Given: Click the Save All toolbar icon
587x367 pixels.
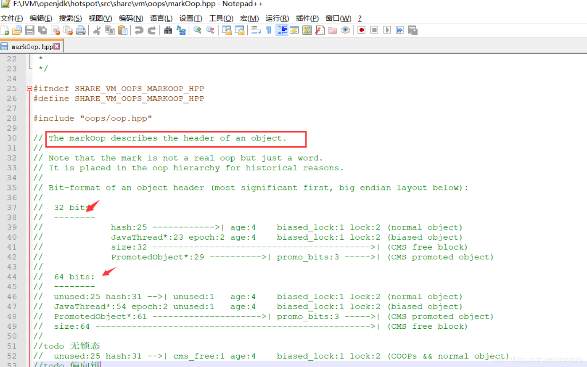Looking at the screenshot, I should click(x=42, y=30).
